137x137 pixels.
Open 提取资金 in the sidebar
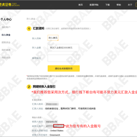coord(6,42)
